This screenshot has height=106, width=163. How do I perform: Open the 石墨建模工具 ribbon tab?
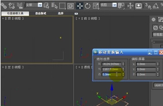click(x=15, y=13)
